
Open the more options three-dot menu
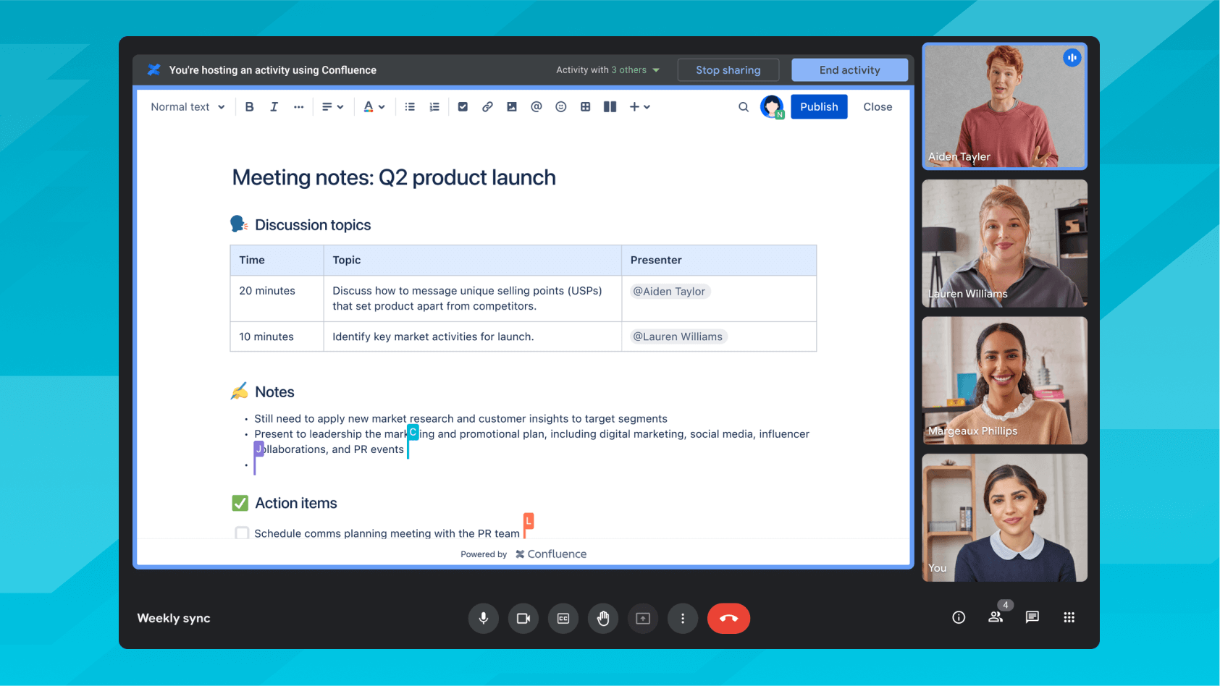[x=682, y=619]
